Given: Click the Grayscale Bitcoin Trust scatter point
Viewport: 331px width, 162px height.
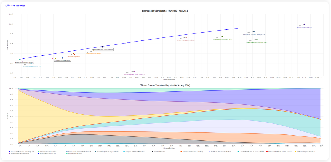Looking at the screenshot, I should tap(223, 36).
